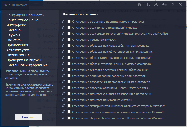Restore default arrow for записи поведения пользователя
The height and width of the screenshot is (127, 187).
pyautogui.click(x=63, y=76)
